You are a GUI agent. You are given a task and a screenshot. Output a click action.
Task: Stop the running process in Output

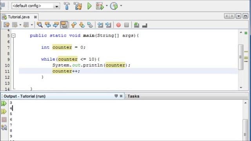[4, 119]
